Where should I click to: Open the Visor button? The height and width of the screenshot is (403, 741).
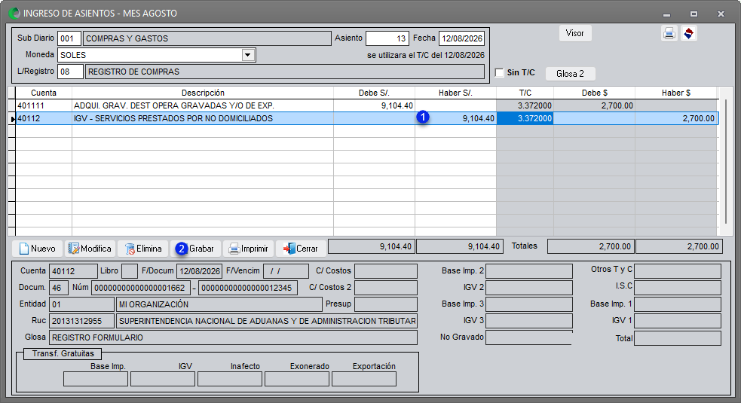[x=575, y=33]
